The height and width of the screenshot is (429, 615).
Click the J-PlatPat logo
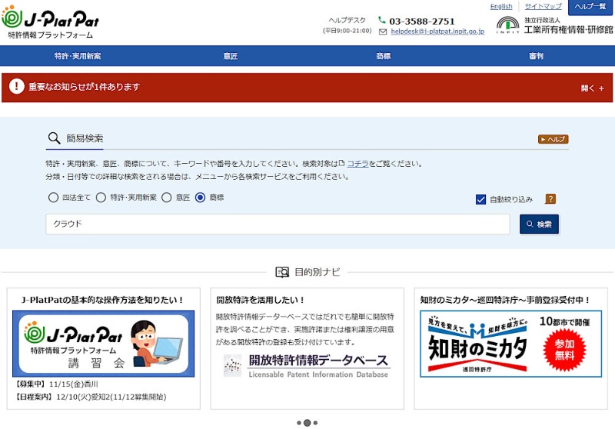pyautogui.click(x=51, y=21)
